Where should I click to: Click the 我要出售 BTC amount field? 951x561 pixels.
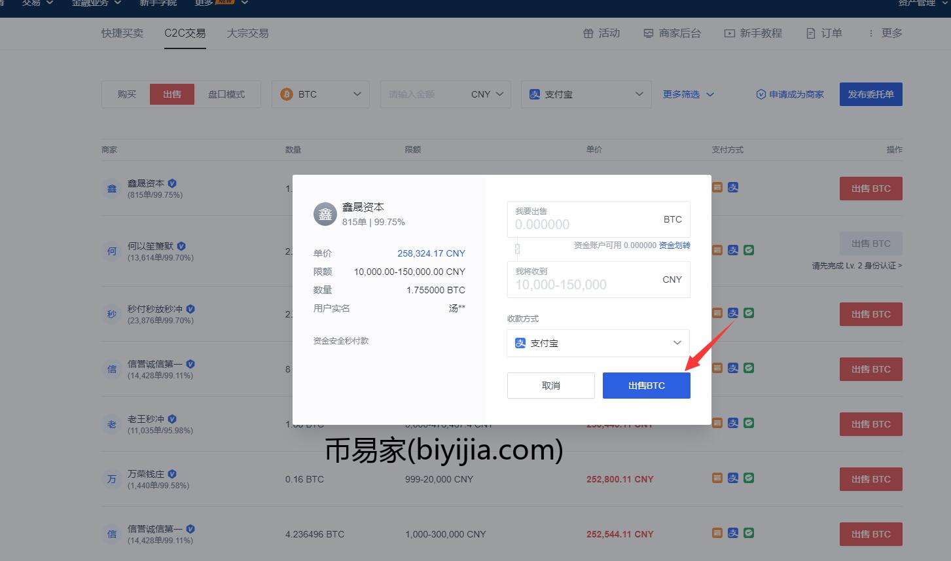pos(598,219)
